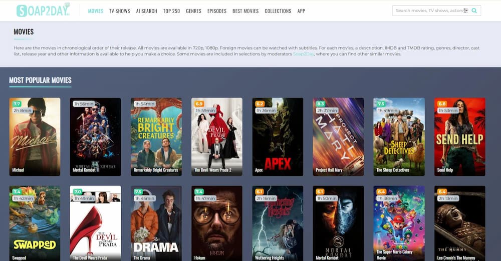Open Wuthering Heights poster

point(278,223)
